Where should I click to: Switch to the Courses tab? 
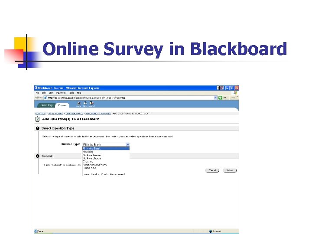[x=62, y=105]
